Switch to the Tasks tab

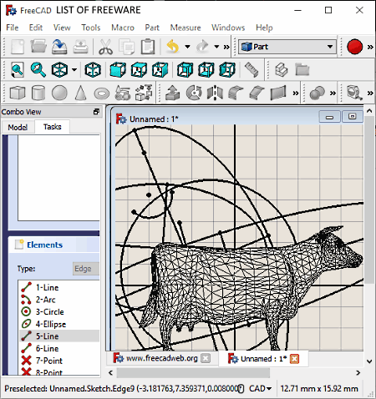click(x=52, y=127)
